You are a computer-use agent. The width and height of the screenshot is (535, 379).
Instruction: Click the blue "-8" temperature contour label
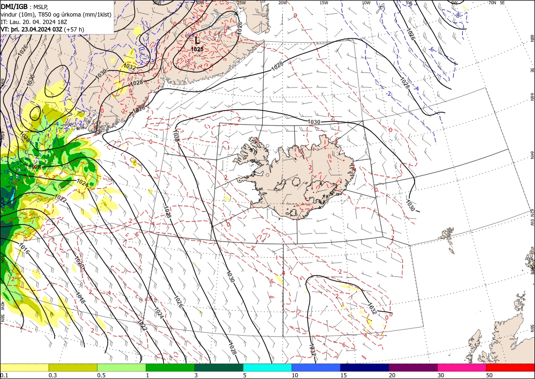[x=457, y=16]
